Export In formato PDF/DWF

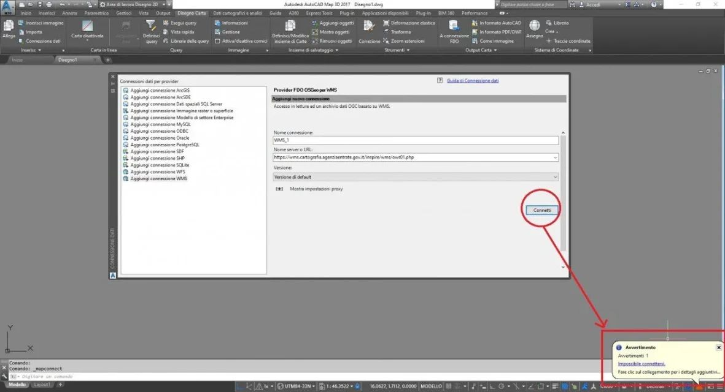(496, 32)
